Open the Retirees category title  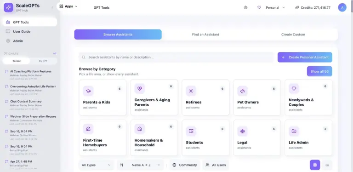[x=194, y=102]
